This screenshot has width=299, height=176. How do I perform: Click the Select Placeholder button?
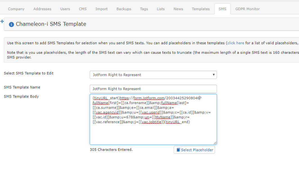coord(194,150)
